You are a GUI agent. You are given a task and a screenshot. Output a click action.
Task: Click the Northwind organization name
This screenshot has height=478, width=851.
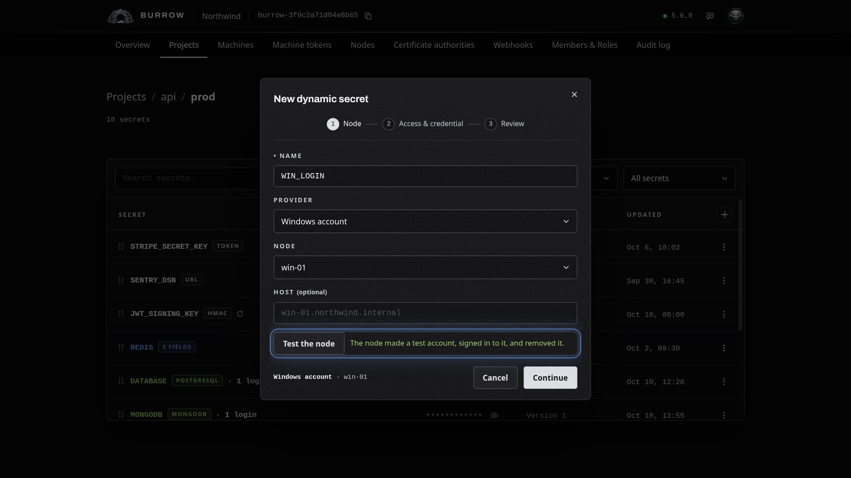tap(221, 16)
